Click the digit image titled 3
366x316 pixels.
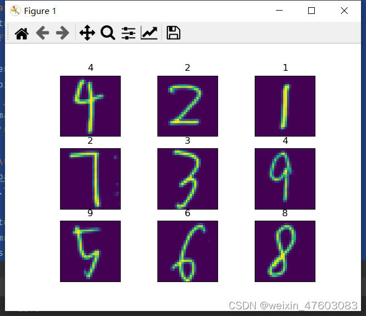tap(187, 179)
